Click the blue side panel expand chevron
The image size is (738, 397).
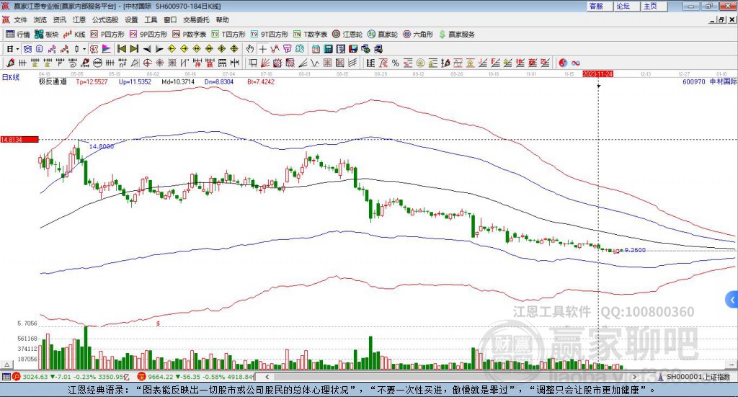(732, 300)
